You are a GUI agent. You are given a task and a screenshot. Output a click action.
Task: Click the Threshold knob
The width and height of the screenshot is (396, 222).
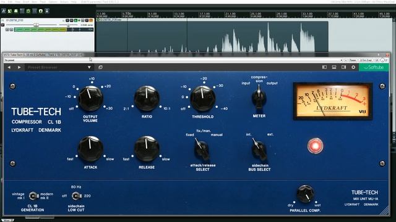[202, 99]
